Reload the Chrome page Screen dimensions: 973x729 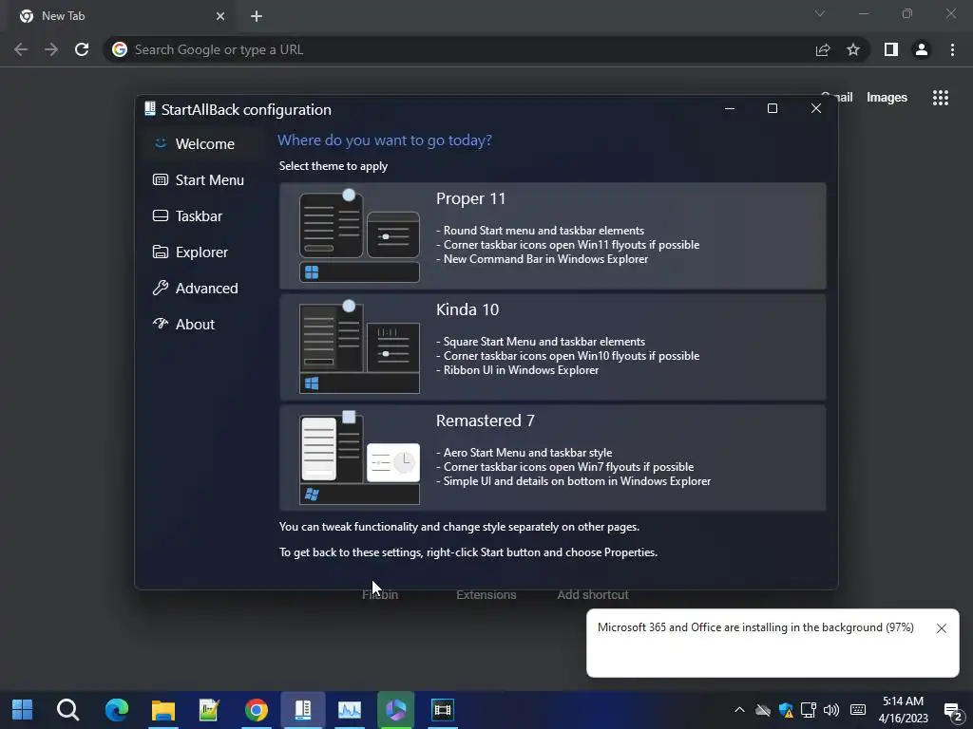pyautogui.click(x=82, y=49)
